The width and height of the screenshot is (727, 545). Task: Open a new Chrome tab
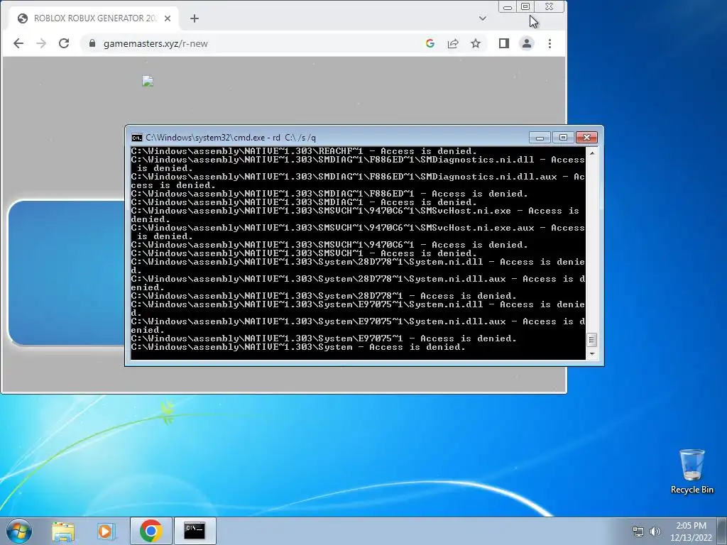pos(195,18)
